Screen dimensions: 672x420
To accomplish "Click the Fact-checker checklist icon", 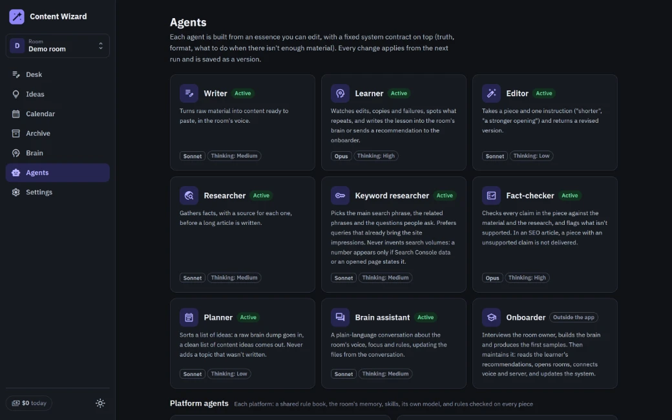I will pyautogui.click(x=491, y=195).
